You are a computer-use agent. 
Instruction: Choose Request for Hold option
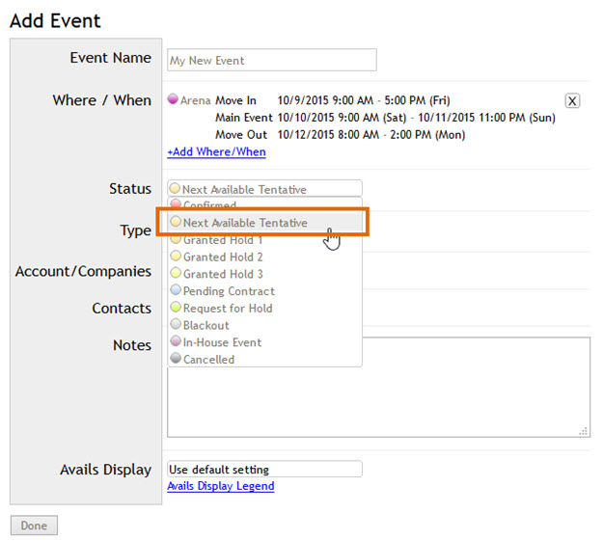[x=228, y=309]
